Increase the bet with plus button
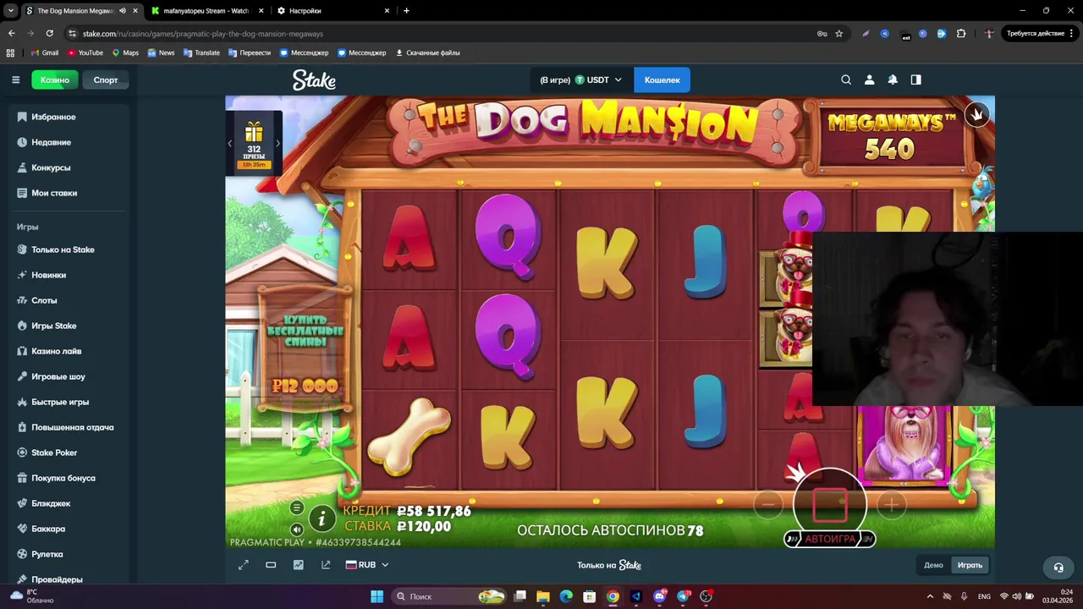This screenshot has width=1083, height=609. (x=892, y=505)
